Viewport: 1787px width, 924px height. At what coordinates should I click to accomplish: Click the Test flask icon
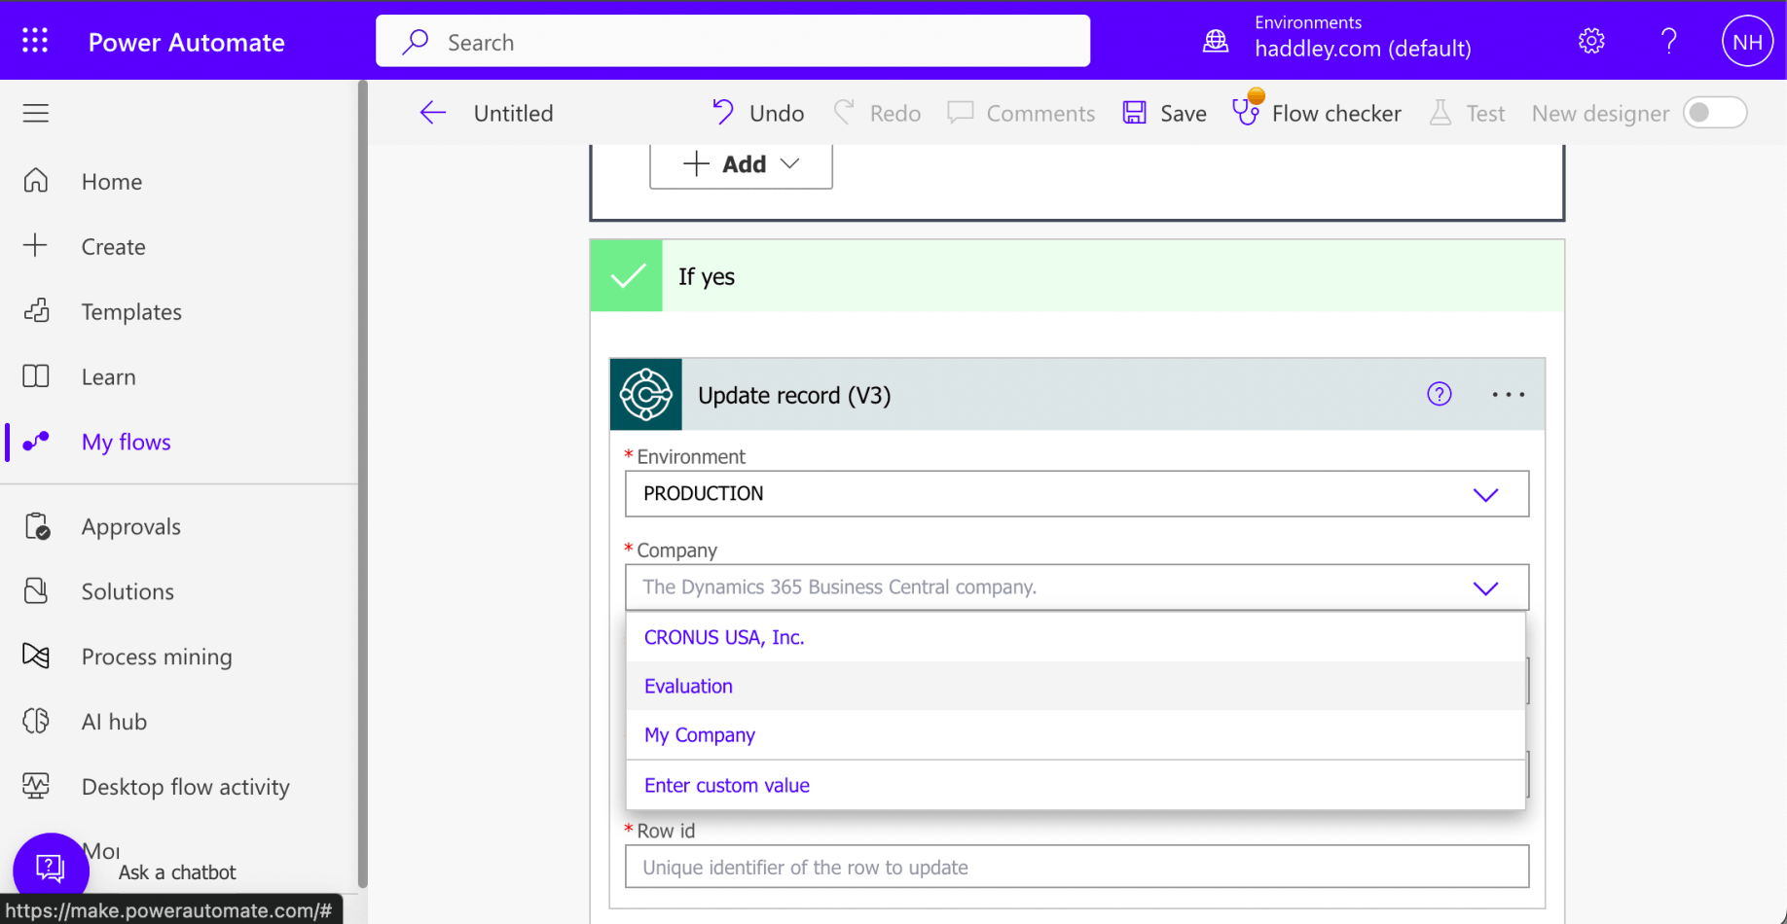(x=1441, y=113)
